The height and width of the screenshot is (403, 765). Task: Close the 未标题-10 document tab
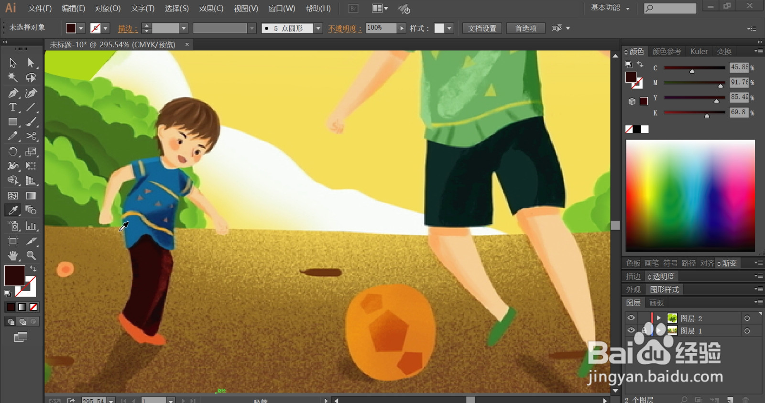click(x=187, y=44)
